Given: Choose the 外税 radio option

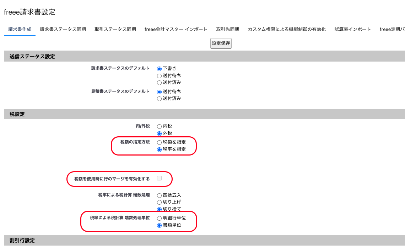Looking at the screenshot, I should click(160, 133).
